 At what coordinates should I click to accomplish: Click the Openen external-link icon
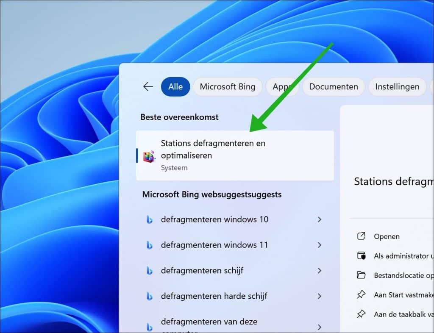click(x=361, y=236)
